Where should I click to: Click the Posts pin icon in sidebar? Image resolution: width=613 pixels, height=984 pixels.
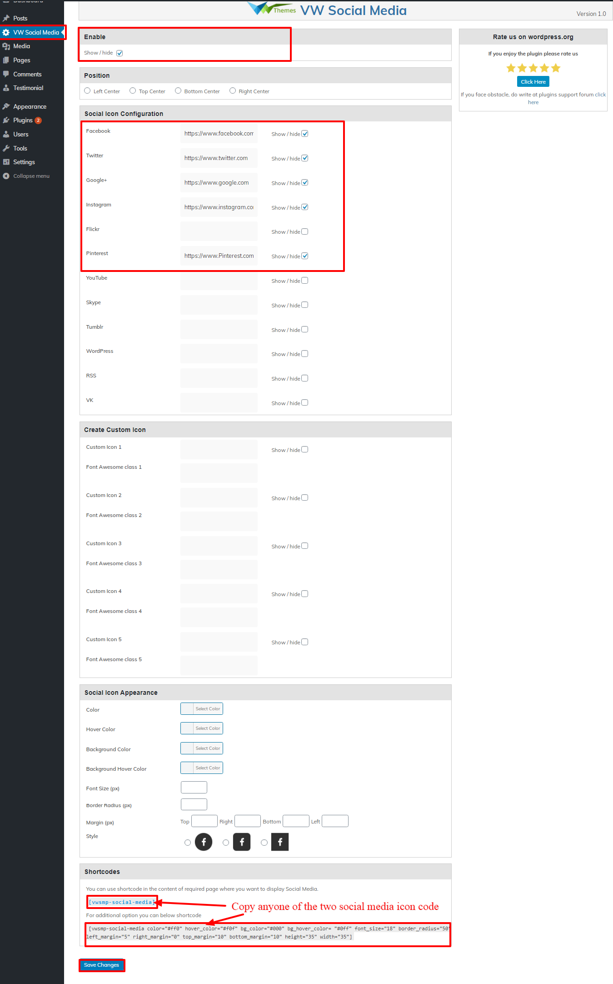(x=6, y=18)
